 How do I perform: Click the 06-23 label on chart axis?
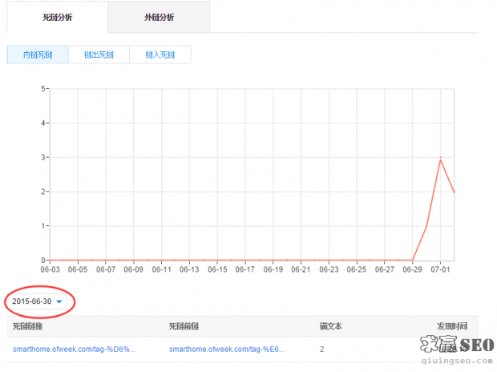point(329,269)
